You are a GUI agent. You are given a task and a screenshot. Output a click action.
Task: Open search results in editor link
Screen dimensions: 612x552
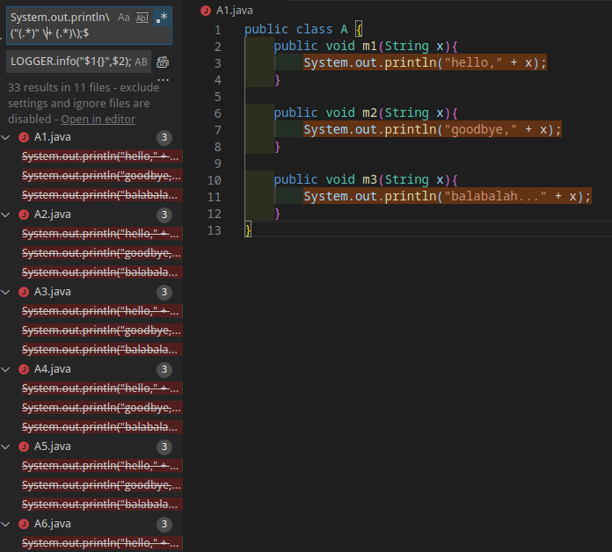point(98,120)
